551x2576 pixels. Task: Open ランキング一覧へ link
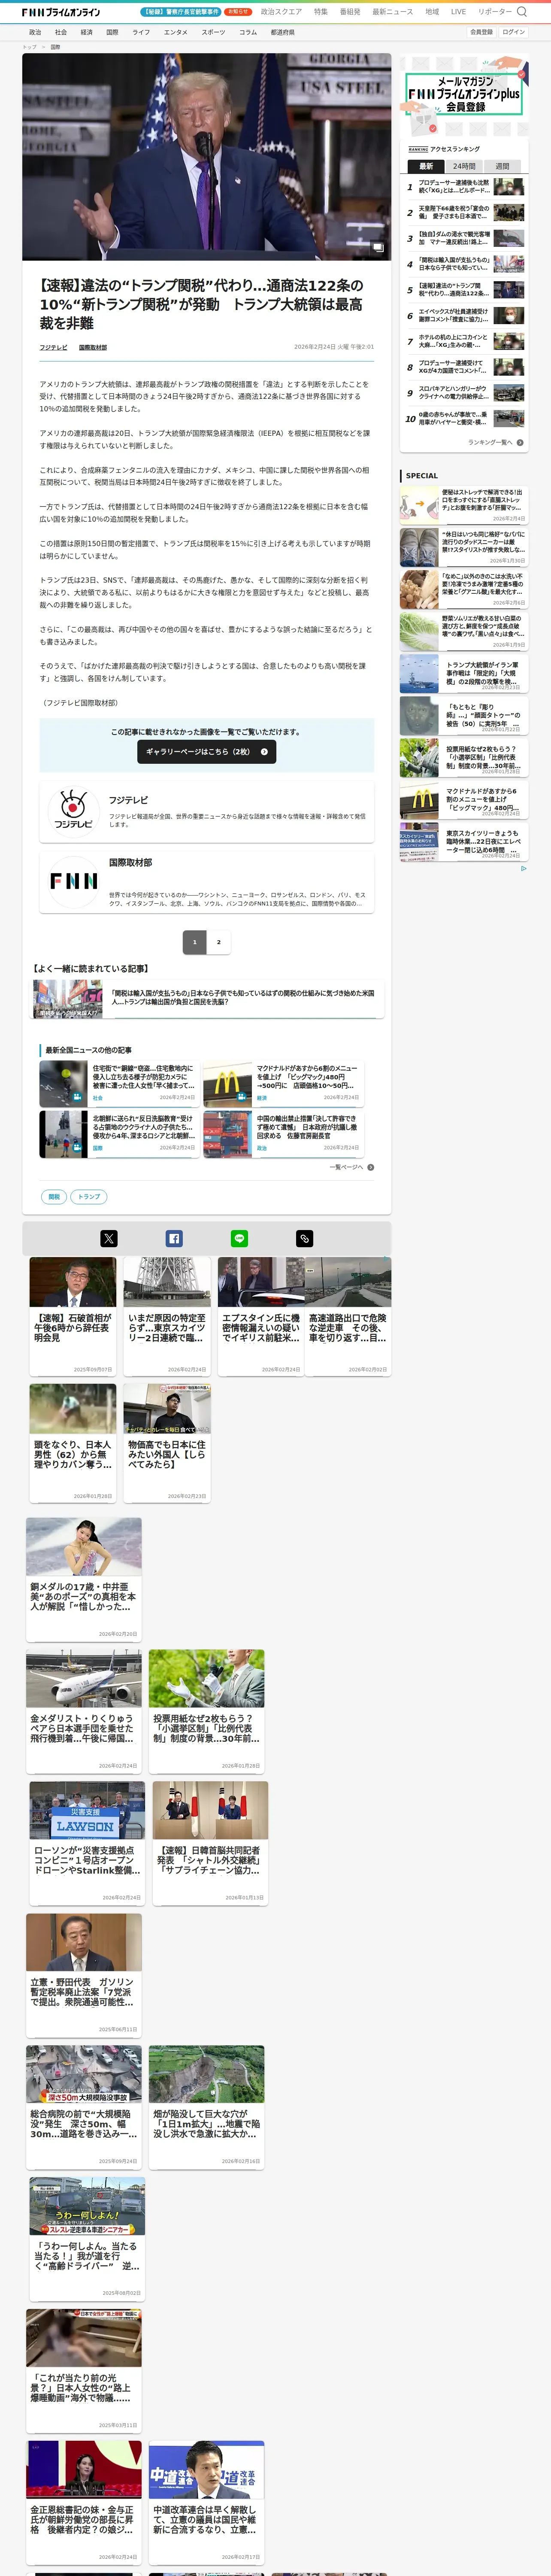click(490, 442)
